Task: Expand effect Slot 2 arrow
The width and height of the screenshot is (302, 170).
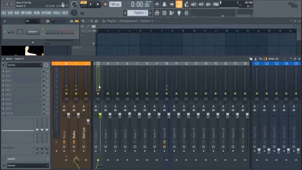Action: [3, 76]
